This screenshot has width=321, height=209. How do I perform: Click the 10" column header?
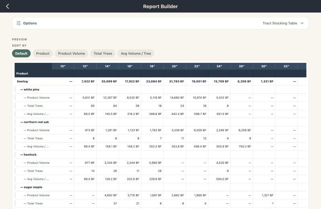pos(63,66)
